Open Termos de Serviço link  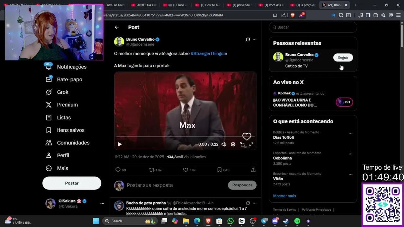click(x=284, y=210)
